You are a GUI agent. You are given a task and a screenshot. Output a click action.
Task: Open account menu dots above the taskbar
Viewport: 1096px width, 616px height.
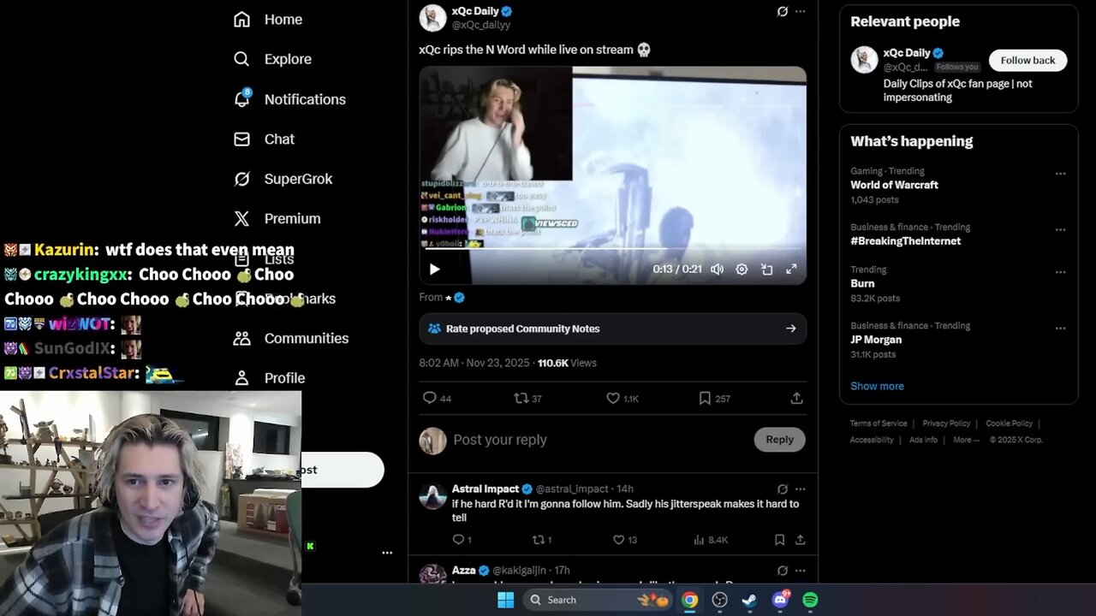click(x=387, y=553)
